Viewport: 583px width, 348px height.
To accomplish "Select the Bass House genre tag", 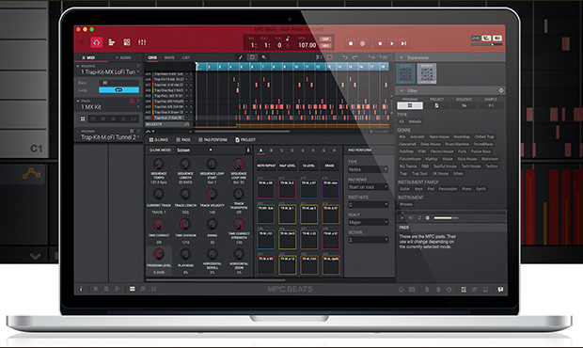I will (439, 136).
